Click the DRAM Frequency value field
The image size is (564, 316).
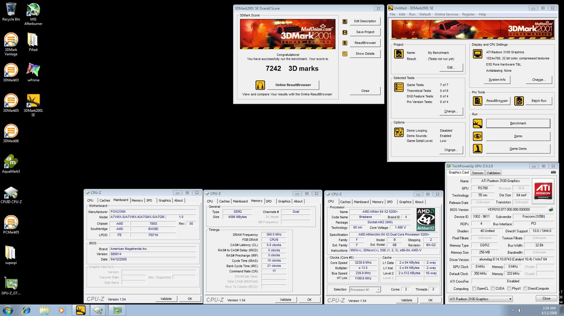(x=274, y=234)
